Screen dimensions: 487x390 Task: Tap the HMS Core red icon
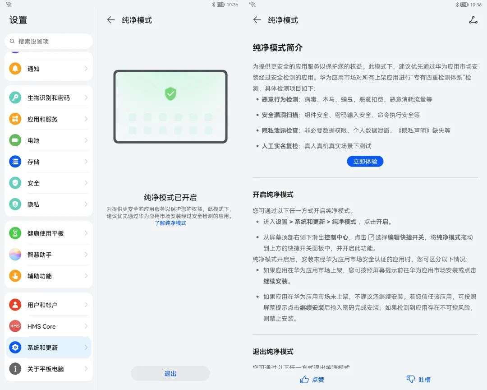click(x=15, y=326)
